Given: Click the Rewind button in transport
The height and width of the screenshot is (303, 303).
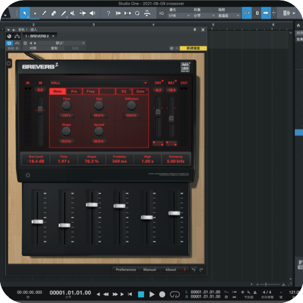Looking at the screenshot, I should 106,294.
